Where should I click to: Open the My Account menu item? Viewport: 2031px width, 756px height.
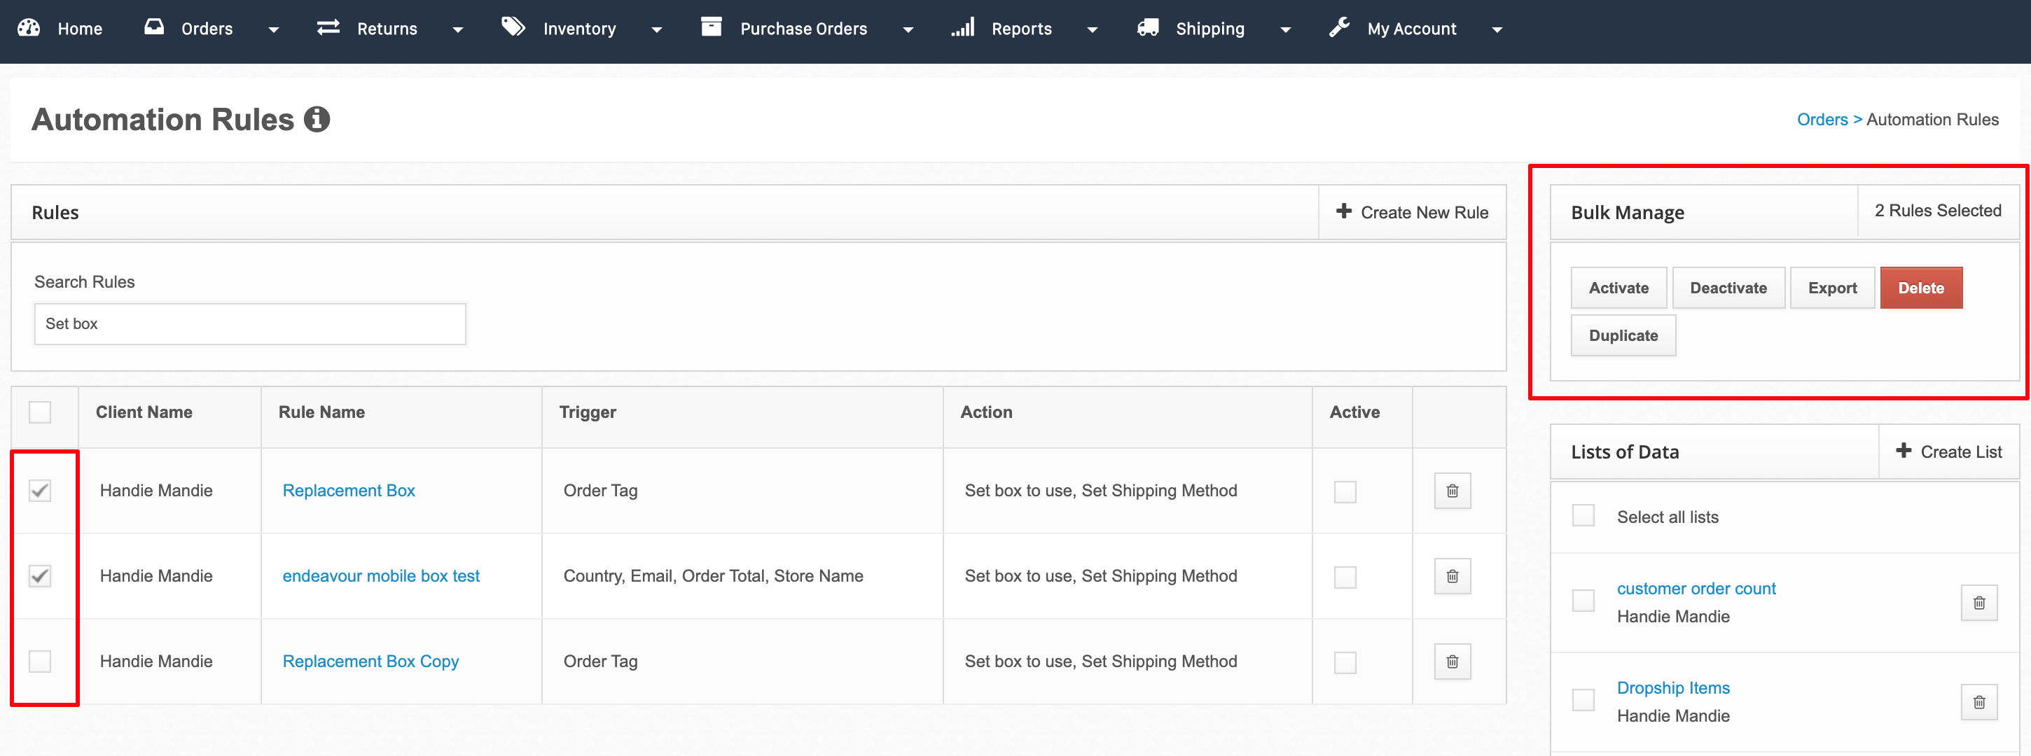pos(1412,29)
